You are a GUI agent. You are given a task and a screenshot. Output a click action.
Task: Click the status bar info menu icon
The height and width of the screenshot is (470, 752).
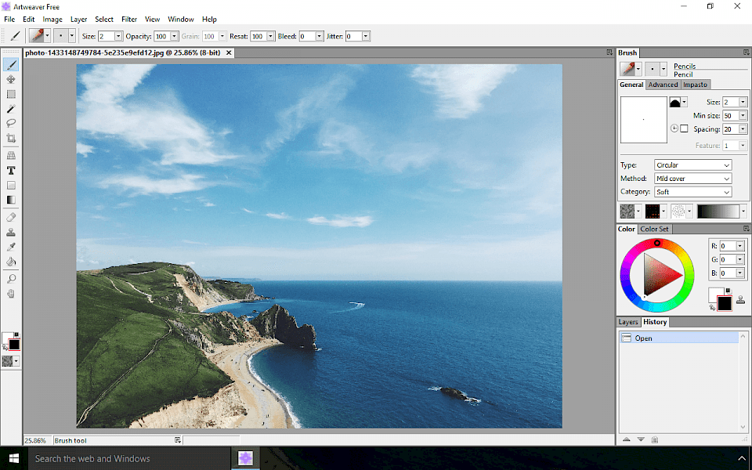click(x=178, y=439)
